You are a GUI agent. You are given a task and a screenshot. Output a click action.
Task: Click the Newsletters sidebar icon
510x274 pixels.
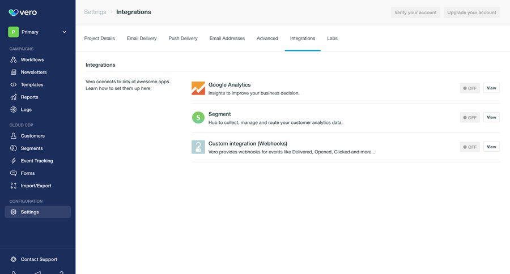coord(14,72)
